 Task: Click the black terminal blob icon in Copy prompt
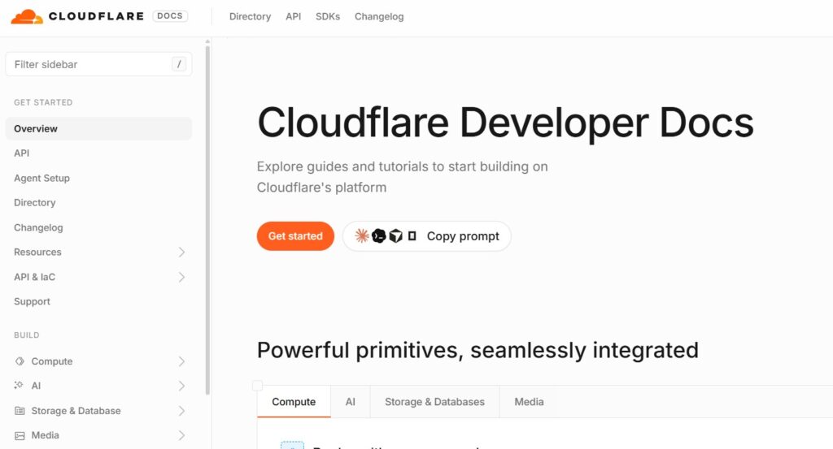pyautogui.click(x=379, y=236)
